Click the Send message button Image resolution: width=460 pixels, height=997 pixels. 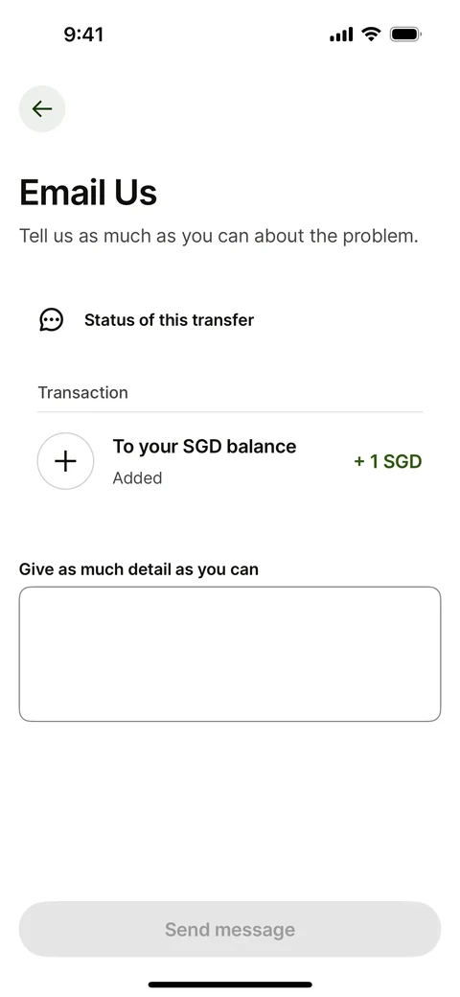point(230,929)
